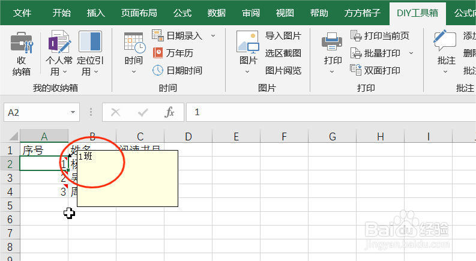
Task: Select column H header
Action: (x=380, y=136)
